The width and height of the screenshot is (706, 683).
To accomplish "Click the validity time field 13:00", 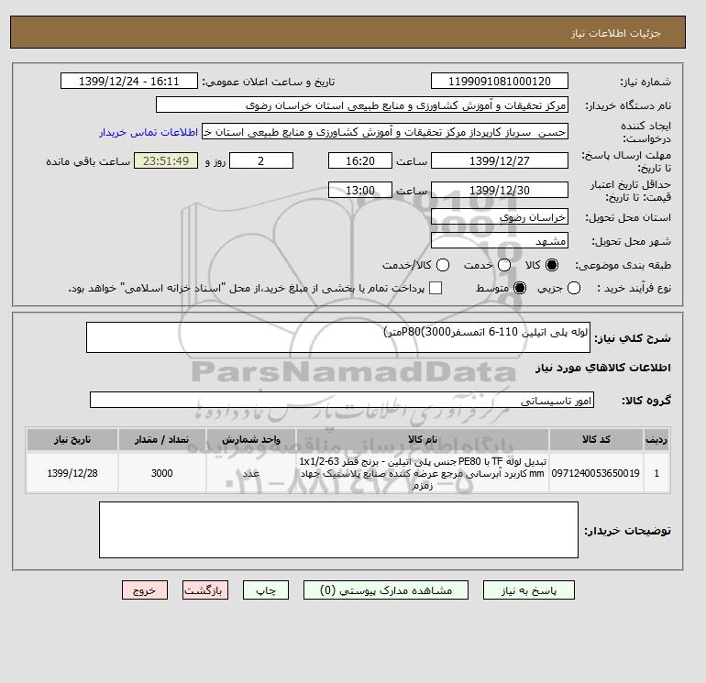I will 360,190.
